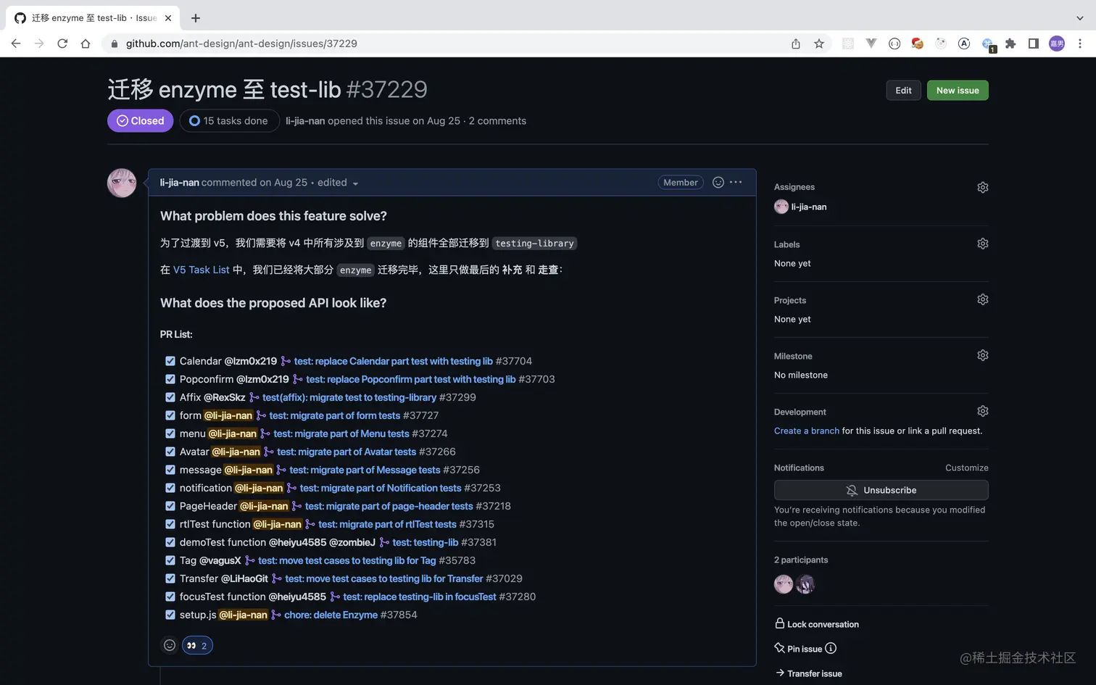1096x685 pixels.
Task: Click the Closed status badge
Action: (141, 121)
